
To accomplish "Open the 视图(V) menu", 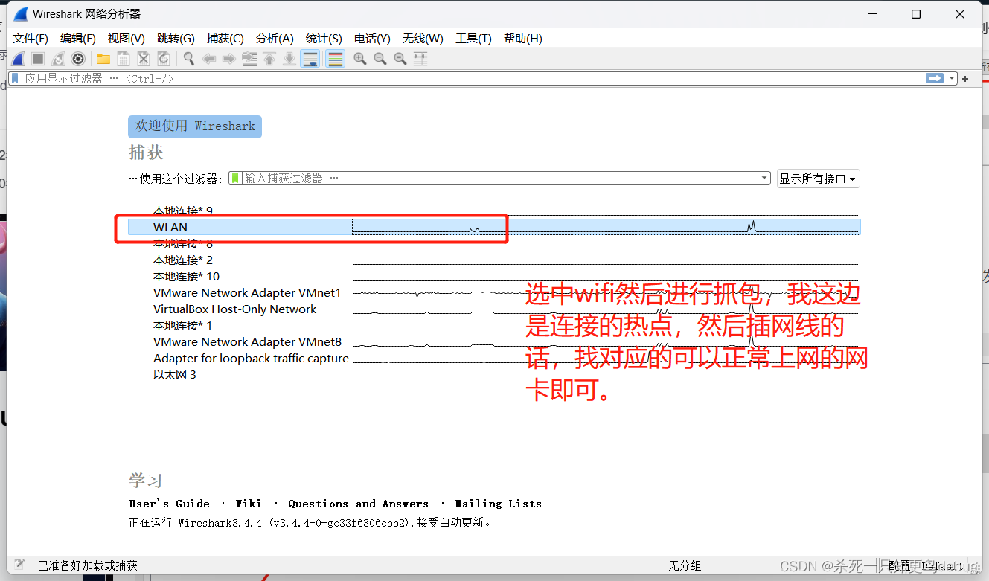I will 126,39.
